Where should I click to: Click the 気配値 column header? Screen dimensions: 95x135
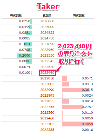coord(47,16)
